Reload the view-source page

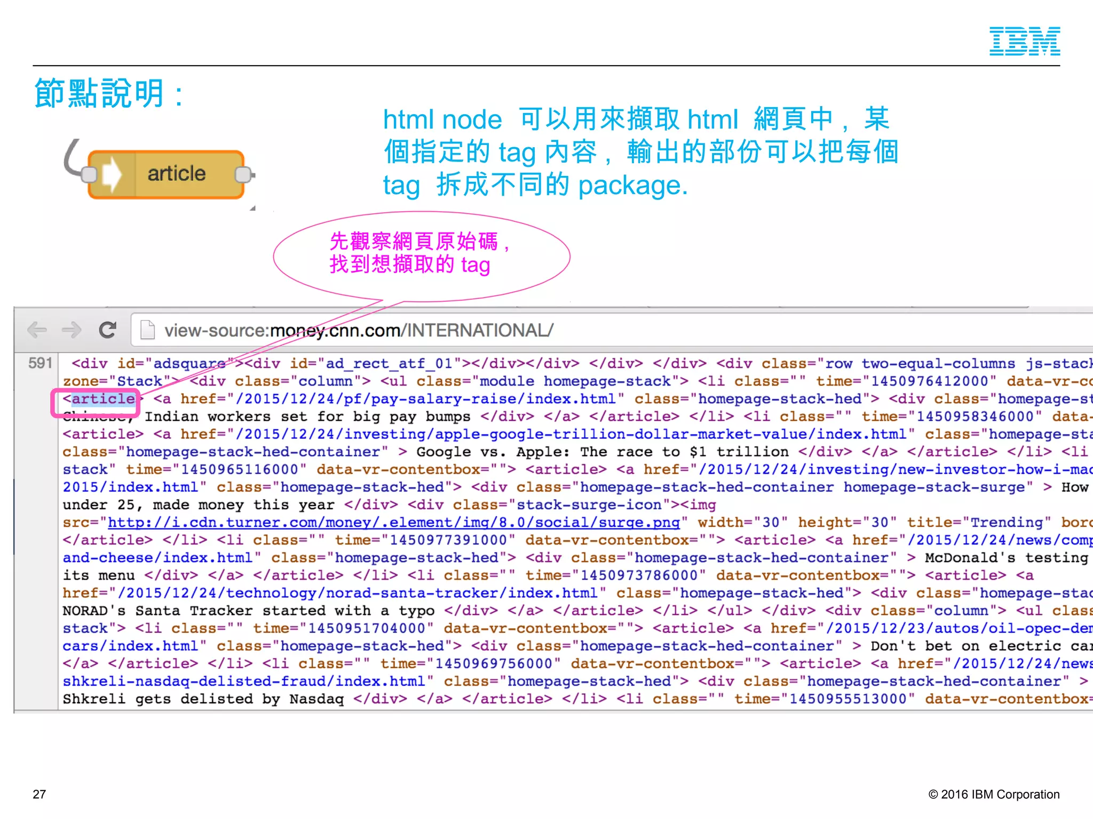(x=108, y=330)
